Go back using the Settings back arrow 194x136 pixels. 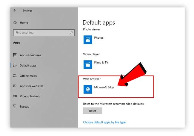click(15, 10)
